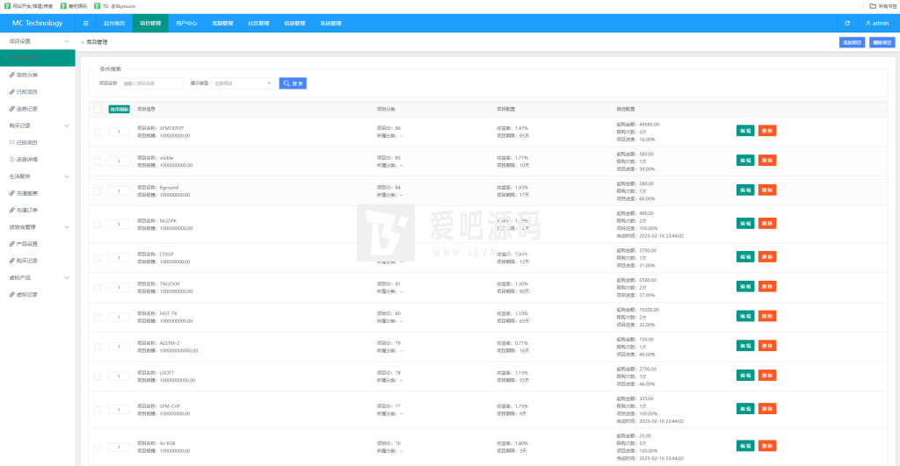The image size is (900, 466).
Task: Click the refresh icon in the top bar
Action: tap(847, 24)
